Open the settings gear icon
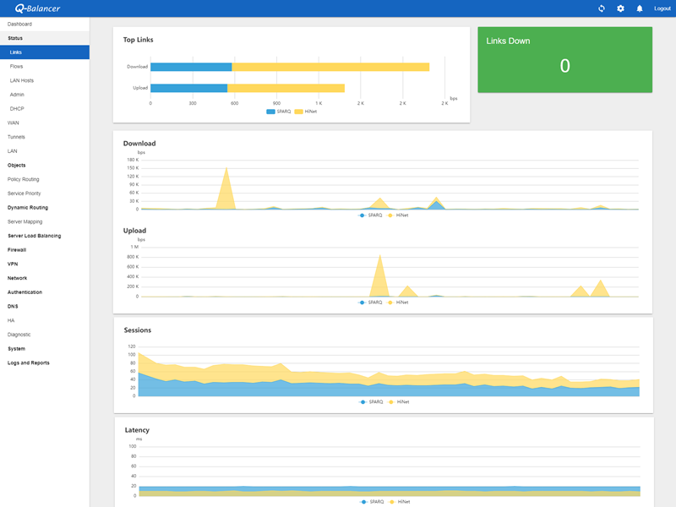Viewport: 676px width, 507px height. [620, 8]
